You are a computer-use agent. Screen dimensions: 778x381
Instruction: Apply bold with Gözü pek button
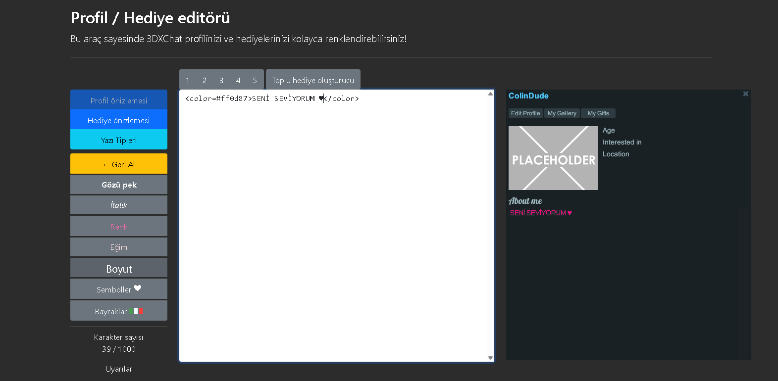(x=119, y=185)
